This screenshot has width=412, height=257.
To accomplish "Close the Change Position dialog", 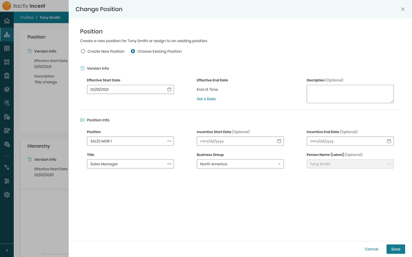I will [x=403, y=9].
